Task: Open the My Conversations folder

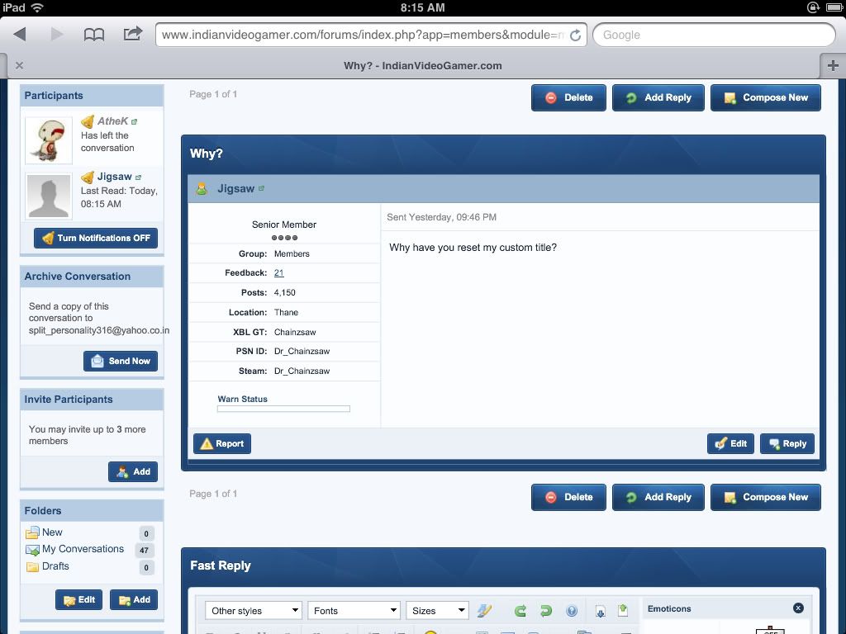Action: point(83,549)
